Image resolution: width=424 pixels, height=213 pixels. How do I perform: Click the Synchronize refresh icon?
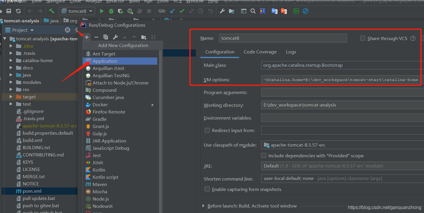(18, 11)
